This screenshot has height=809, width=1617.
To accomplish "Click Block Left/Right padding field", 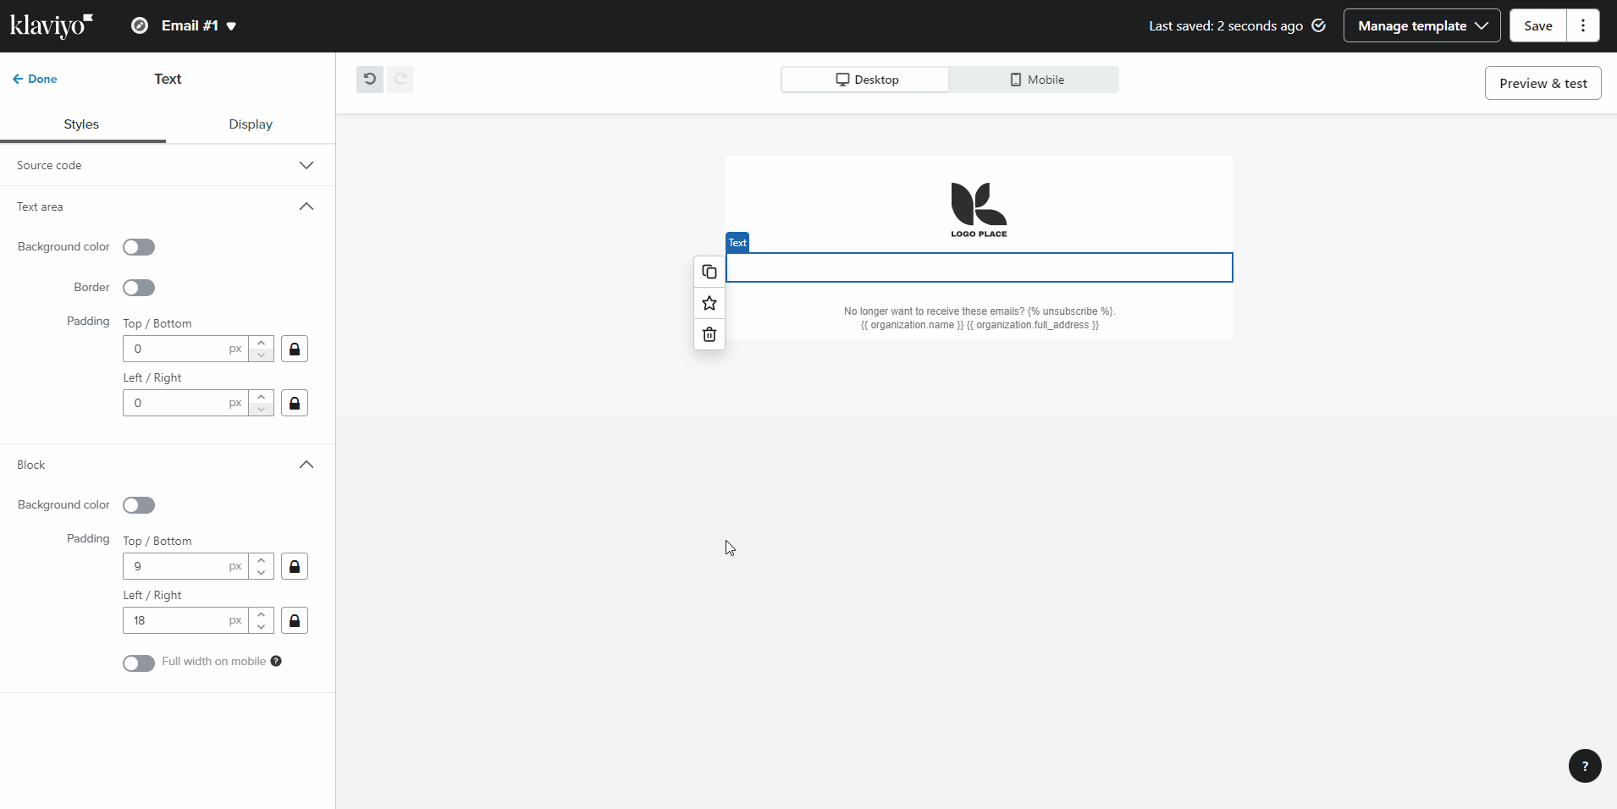I will [185, 620].
